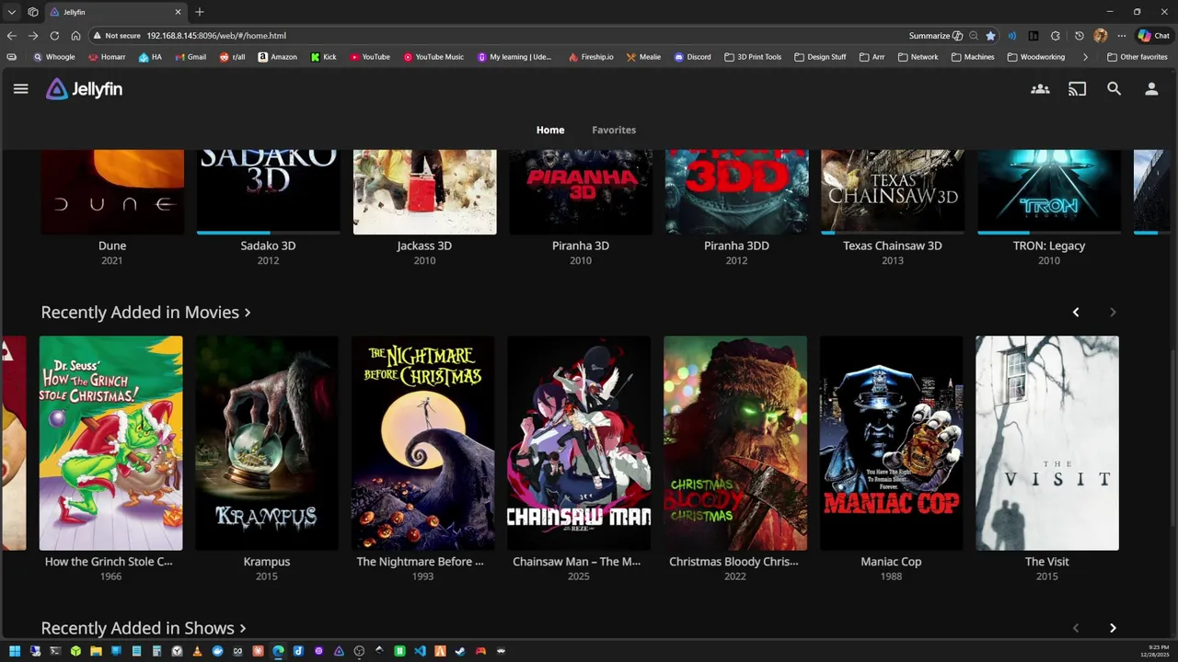Open the Cast to device icon
The image size is (1178, 662).
pos(1077,89)
